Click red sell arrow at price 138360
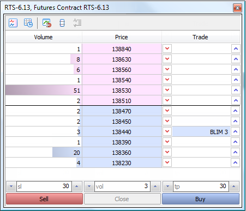This screenshot has width=246, height=211. pyautogui.click(x=167, y=152)
